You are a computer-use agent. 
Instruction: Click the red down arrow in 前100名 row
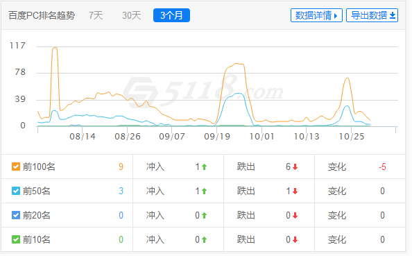click(295, 167)
